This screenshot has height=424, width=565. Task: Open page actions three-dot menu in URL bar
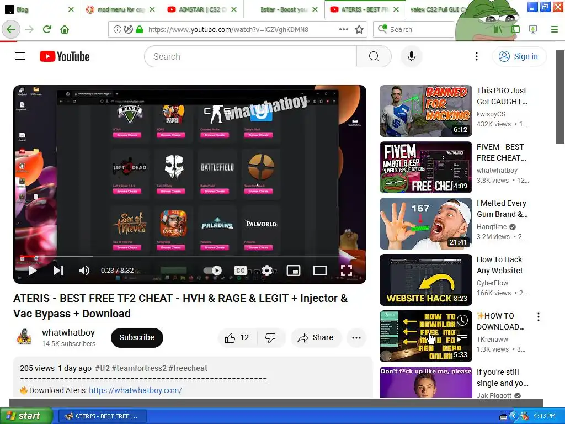coord(344,29)
